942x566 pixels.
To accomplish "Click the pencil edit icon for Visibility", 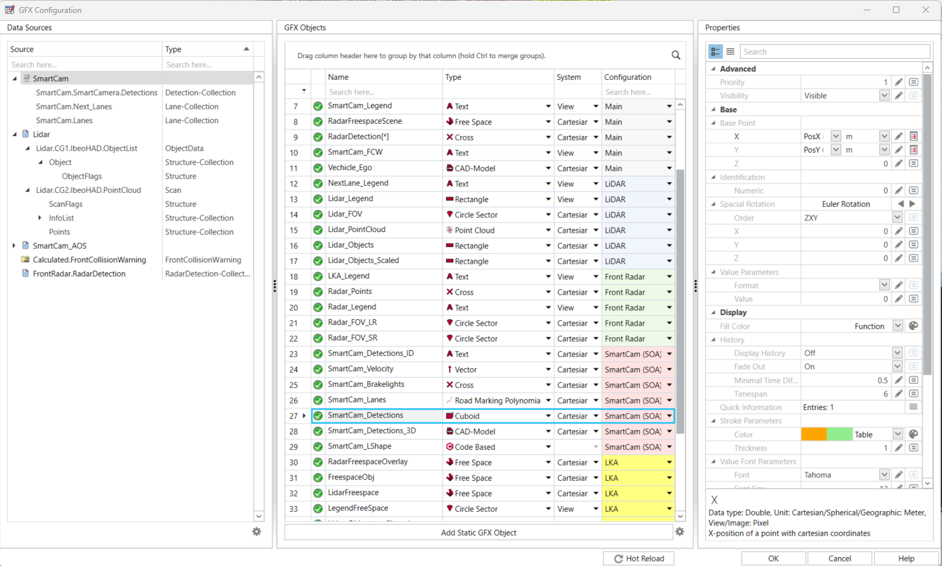I will coord(899,95).
